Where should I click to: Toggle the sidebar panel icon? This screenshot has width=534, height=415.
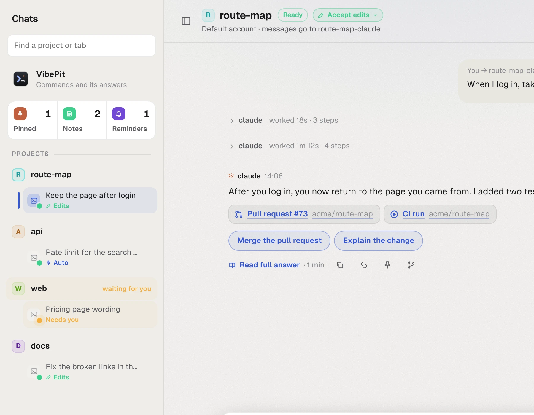186,21
